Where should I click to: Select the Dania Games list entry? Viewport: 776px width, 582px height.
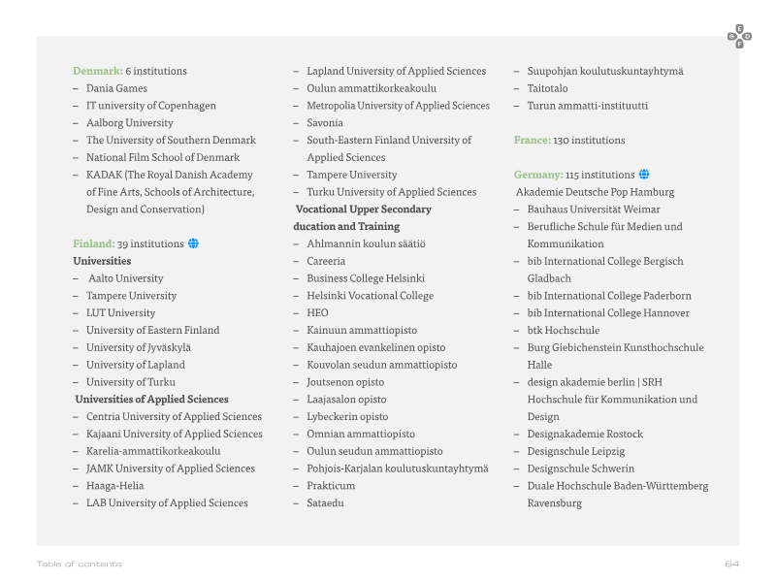coord(116,88)
